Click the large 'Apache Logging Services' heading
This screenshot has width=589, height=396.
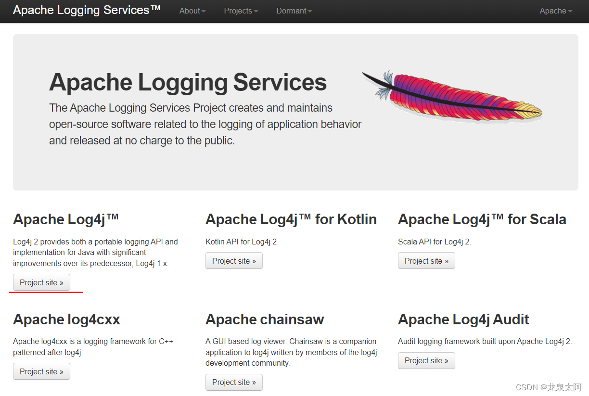click(188, 82)
